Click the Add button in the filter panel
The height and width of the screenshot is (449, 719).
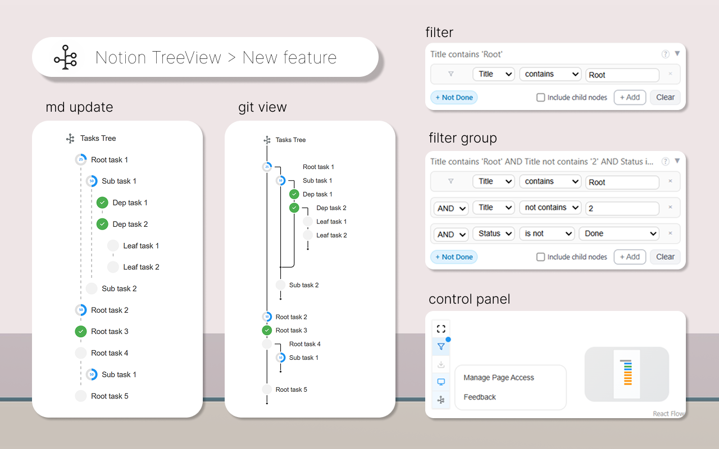tap(630, 98)
